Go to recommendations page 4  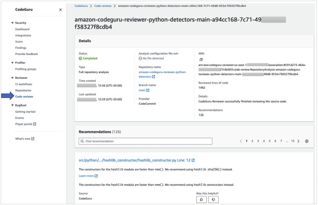click(264, 141)
